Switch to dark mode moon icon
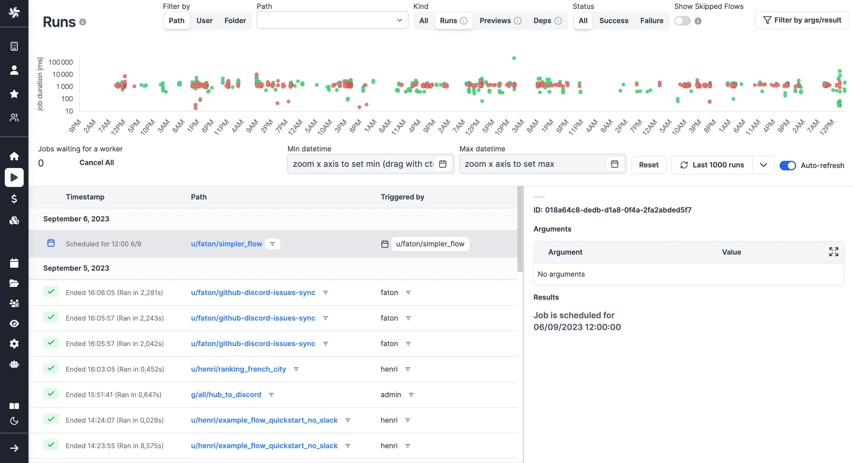854x463 pixels. 14,421
